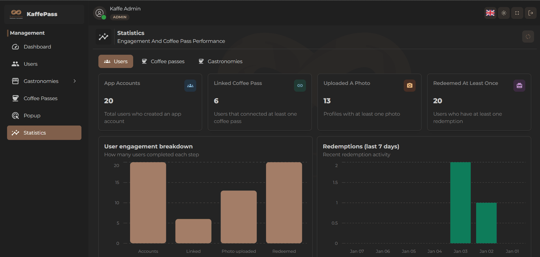540x257 pixels.
Task: Go to Users in sidebar
Action: click(x=31, y=64)
